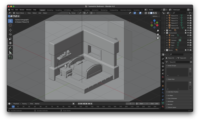Select the Select Box tool
Viewport: 200px width, 121px height.
pyautogui.click(x=10, y=21)
